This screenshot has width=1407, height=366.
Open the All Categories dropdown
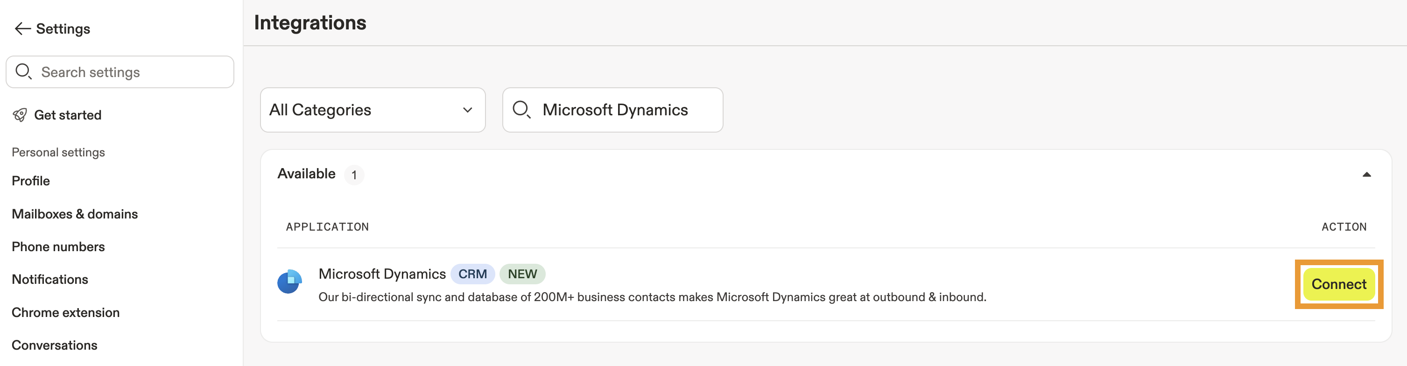tap(373, 110)
